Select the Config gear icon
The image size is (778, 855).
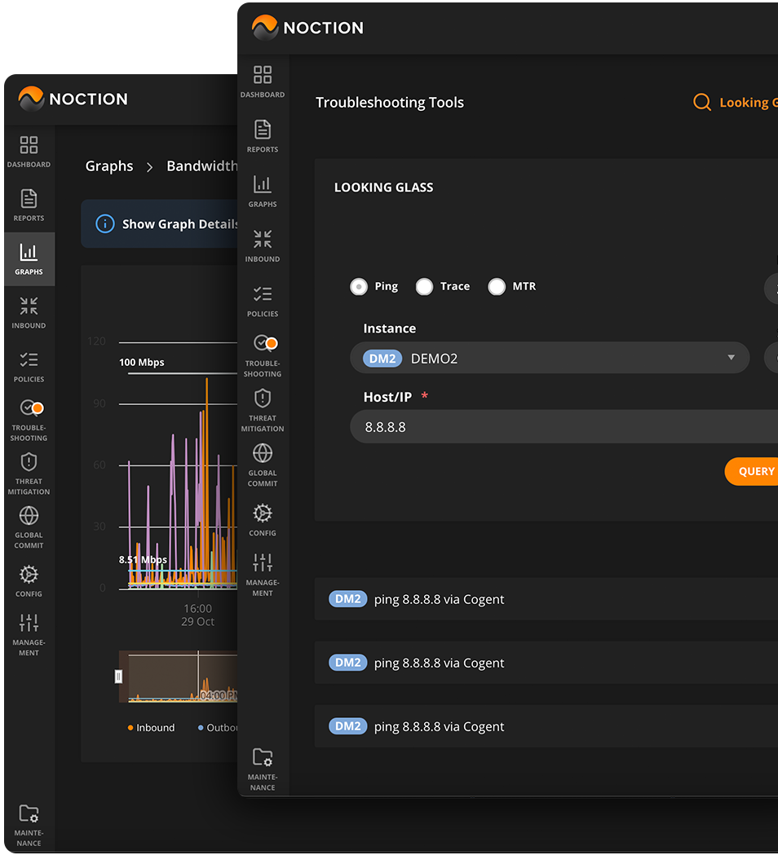point(262,514)
